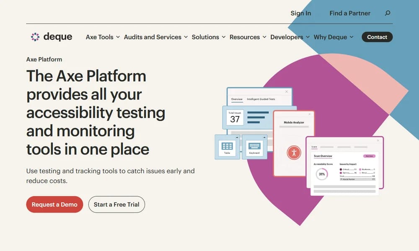Click the red accessibility figure icon
The height and width of the screenshot is (251, 419).
click(x=294, y=153)
